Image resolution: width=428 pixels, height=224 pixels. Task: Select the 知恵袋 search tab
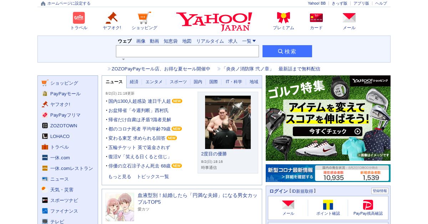pyautogui.click(x=170, y=41)
